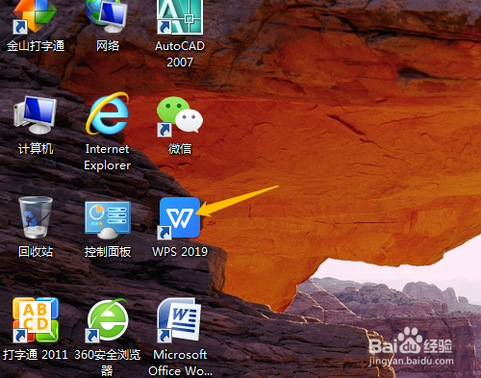Select the 打字通 2011 shortcut icon
The height and width of the screenshot is (378, 481).
pyautogui.click(x=36, y=320)
